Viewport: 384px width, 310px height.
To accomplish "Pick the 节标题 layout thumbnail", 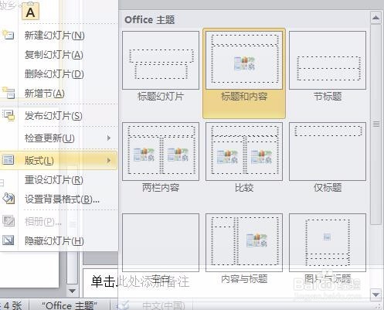I will click(328, 60).
